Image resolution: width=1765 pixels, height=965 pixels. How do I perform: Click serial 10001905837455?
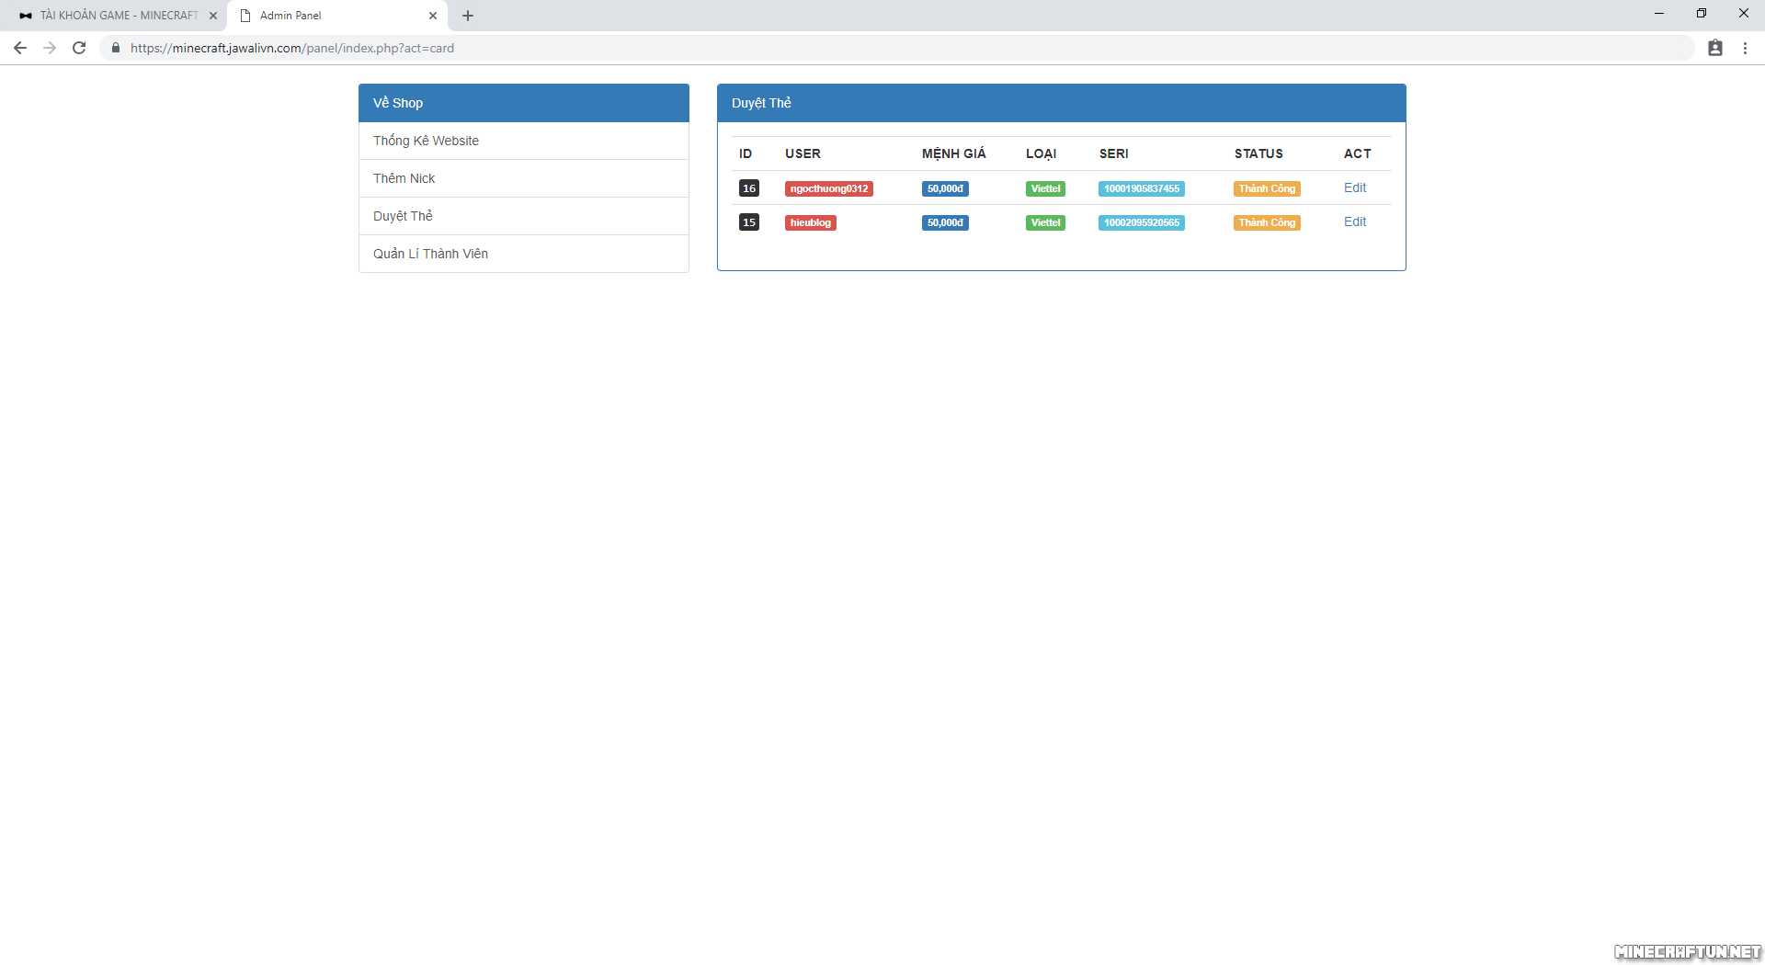[1142, 188]
